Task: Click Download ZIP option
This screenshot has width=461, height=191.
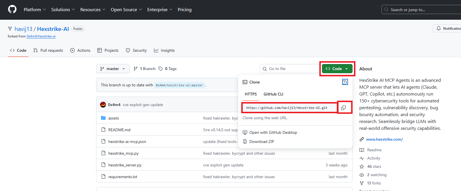Action: (x=262, y=142)
